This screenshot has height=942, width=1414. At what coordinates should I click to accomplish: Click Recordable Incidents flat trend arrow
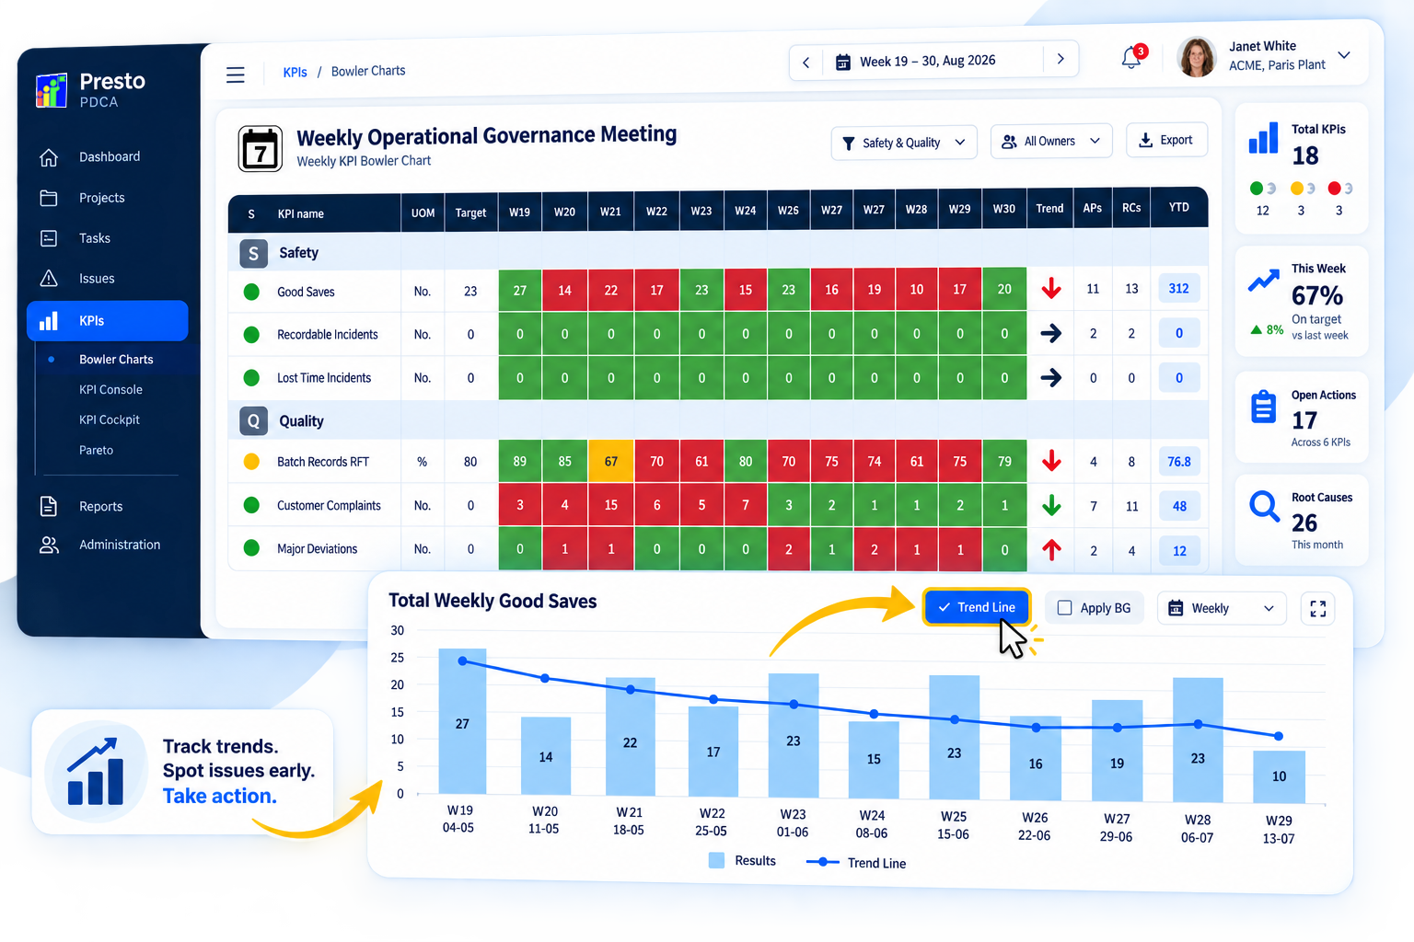(x=1050, y=333)
